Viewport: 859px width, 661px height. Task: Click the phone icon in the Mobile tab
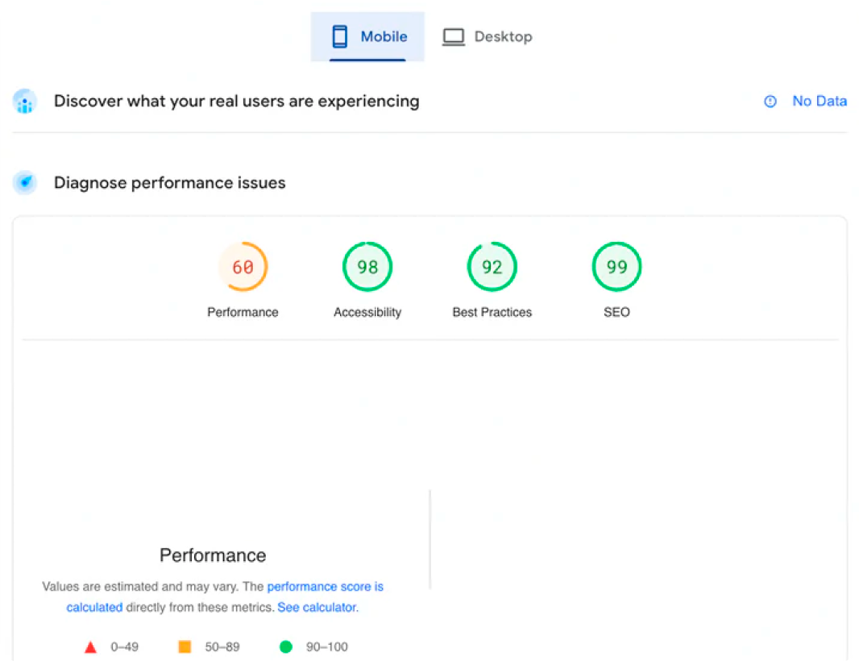tap(339, 37)
